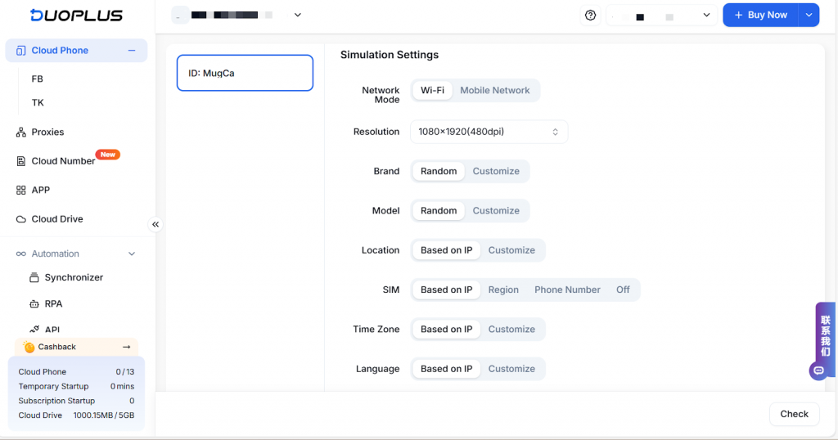This screenshot has height=440, width=838.
Task: Open the FB submenu item
Action: click(38, 79)
